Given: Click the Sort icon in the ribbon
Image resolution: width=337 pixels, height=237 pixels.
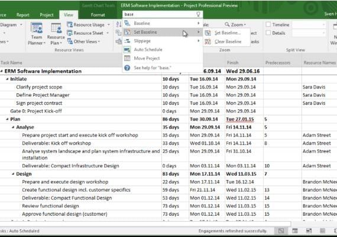Looking at the screenshot, I should click(x=118, y=24).
